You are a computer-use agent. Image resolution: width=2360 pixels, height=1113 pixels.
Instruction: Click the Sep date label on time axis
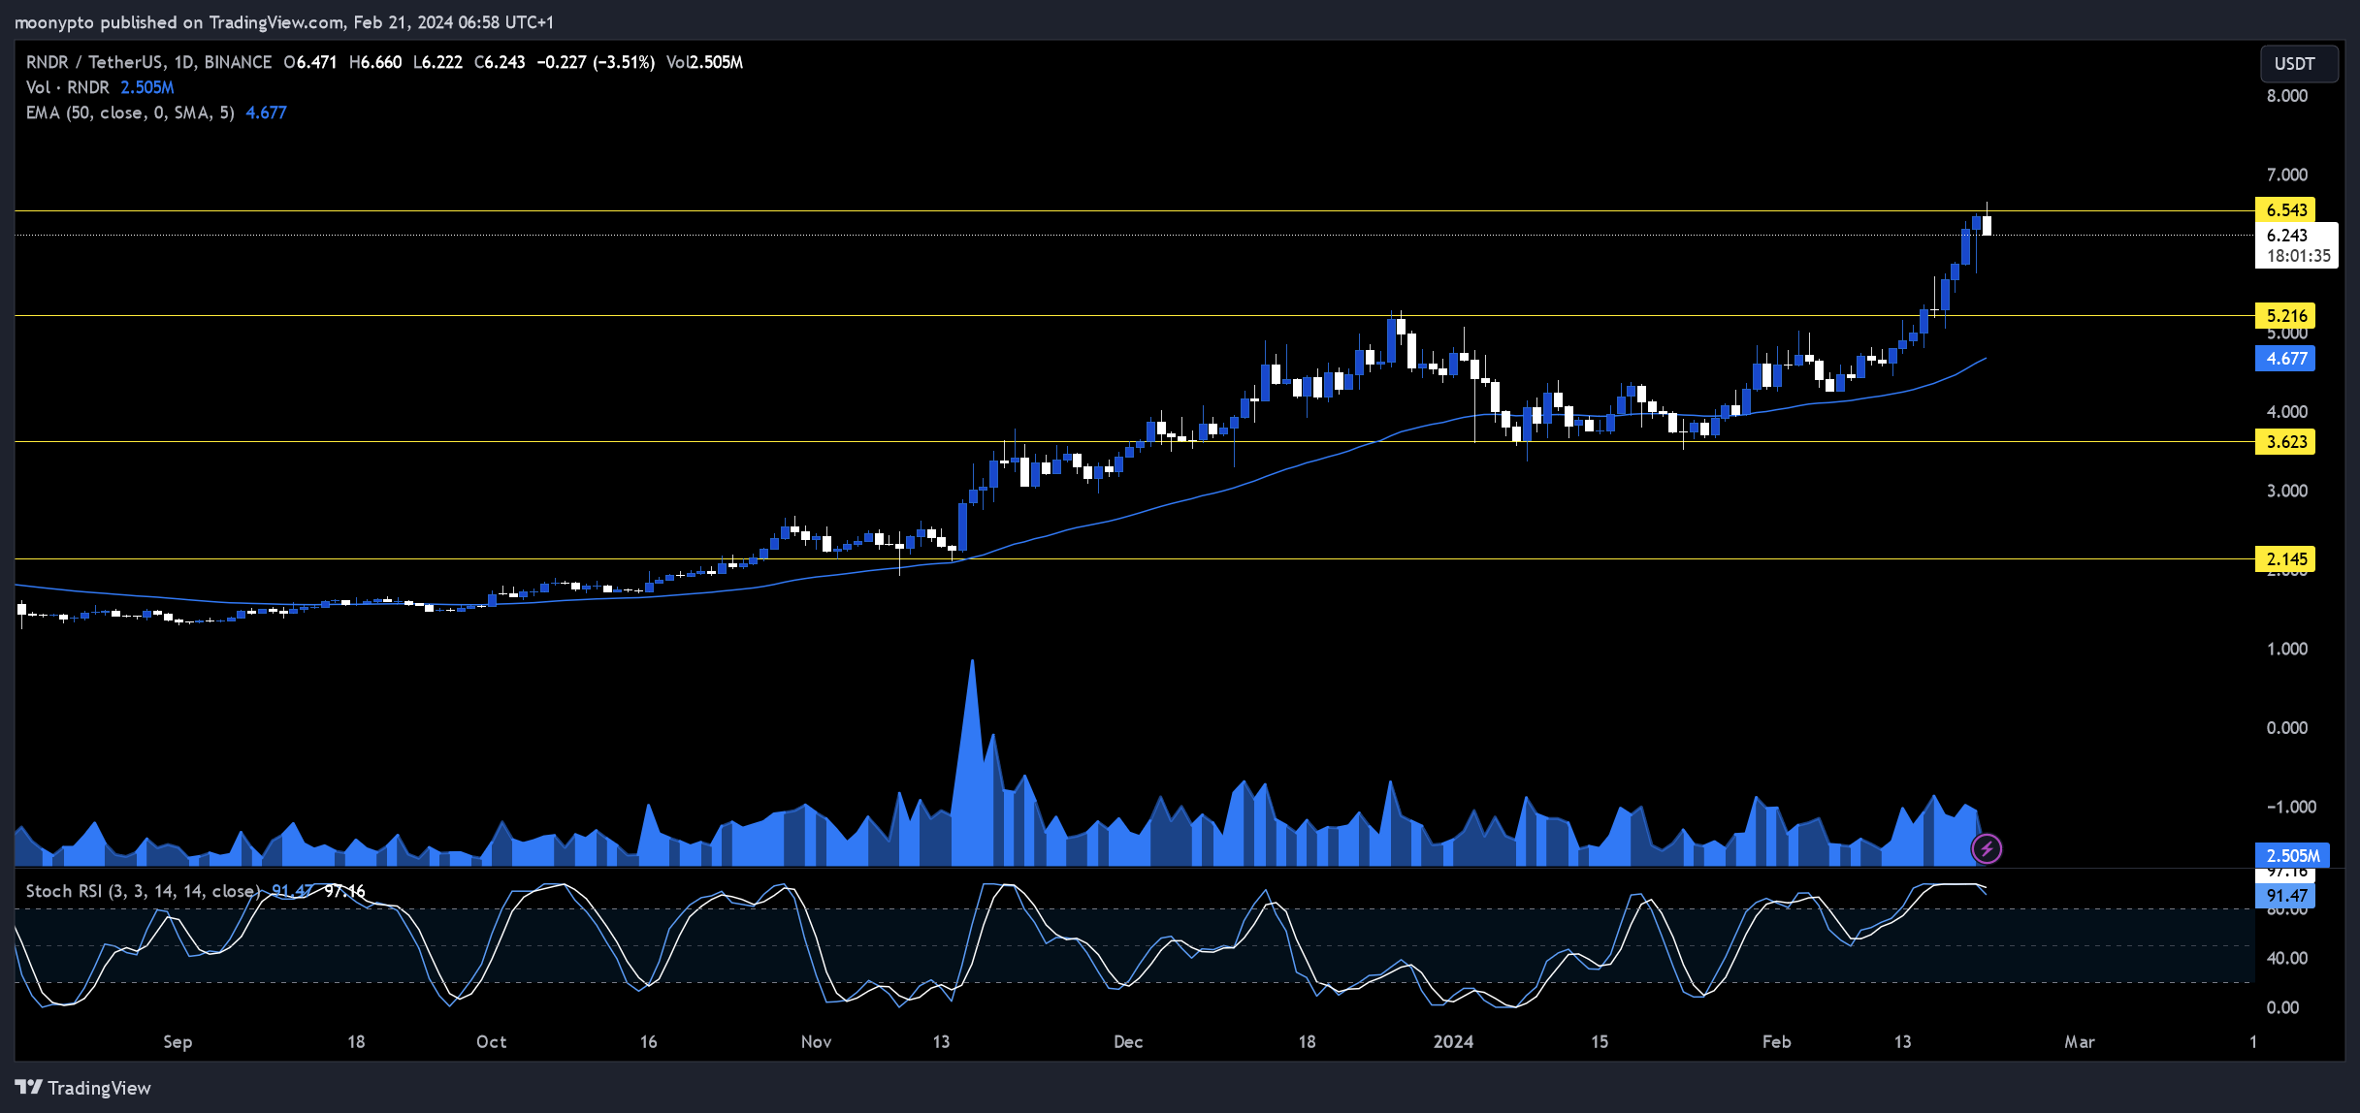click(178, 1042)
